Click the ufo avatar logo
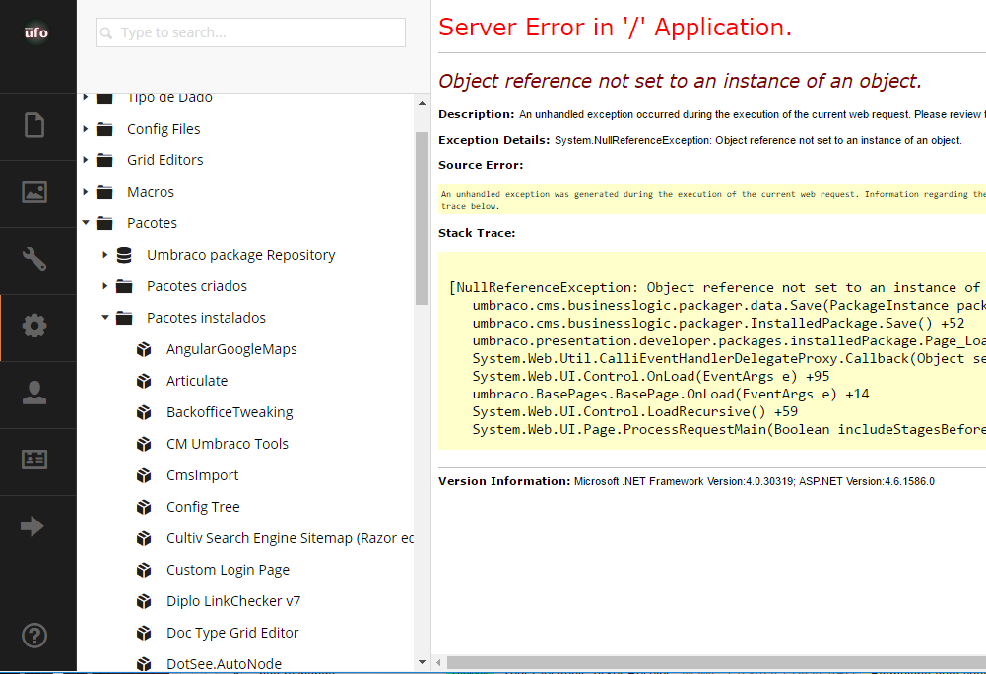 click(35, 32)
